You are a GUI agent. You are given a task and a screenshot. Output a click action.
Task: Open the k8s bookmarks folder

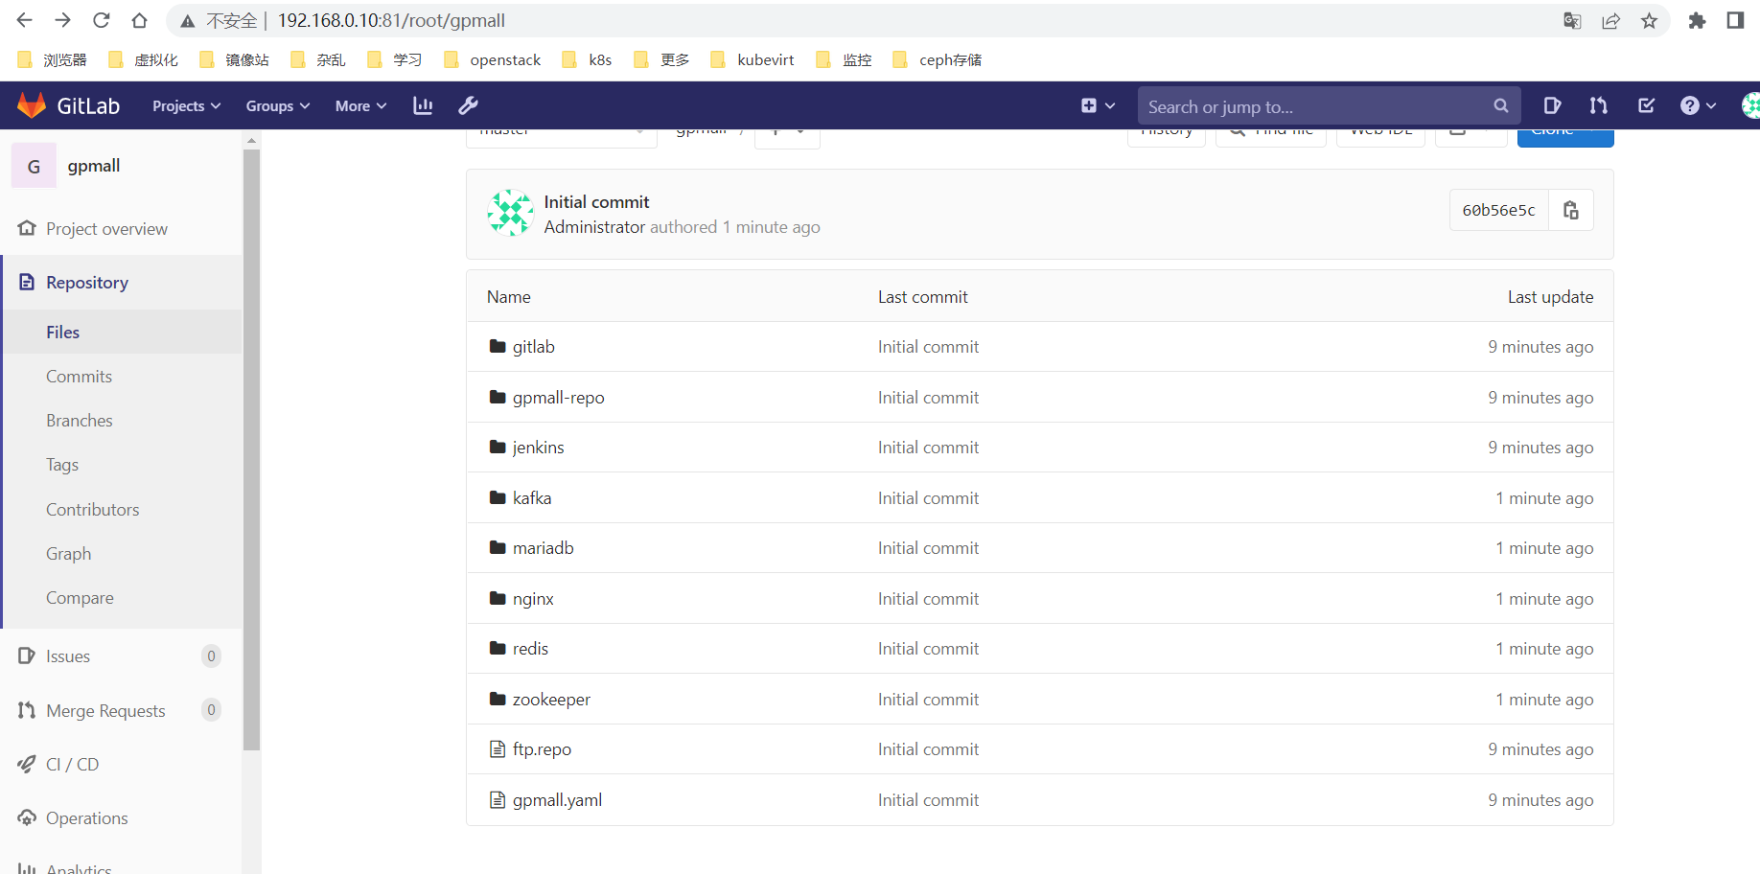(588, 59)
